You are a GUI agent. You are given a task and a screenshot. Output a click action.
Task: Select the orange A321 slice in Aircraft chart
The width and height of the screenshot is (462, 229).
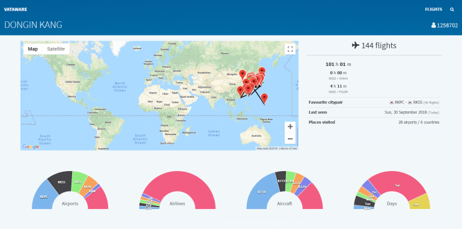click(298, 184)
